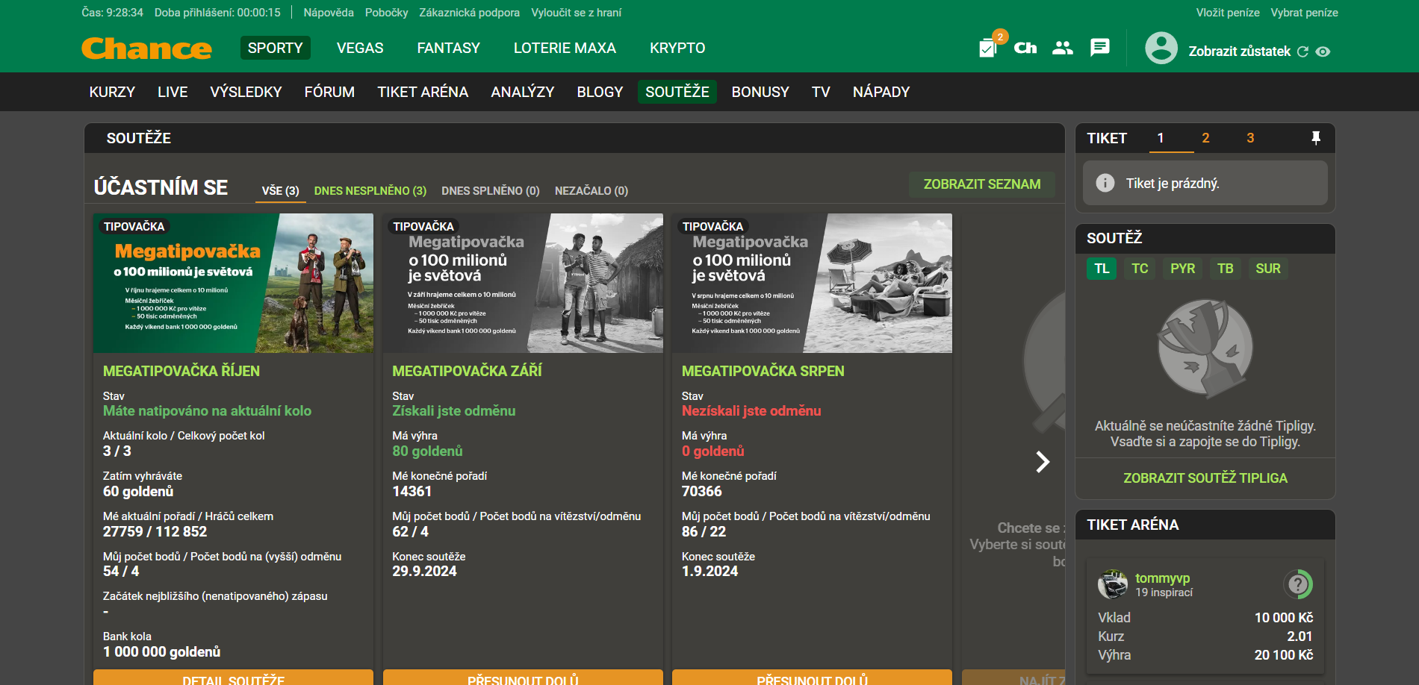1419x685 pixels.
Task: Open the chat message icon
Action: pos(1099,48)
